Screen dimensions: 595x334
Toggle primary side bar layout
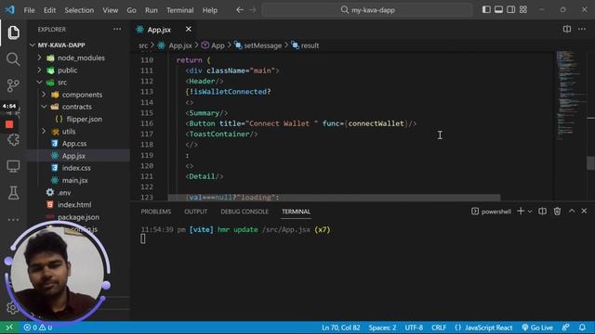486,9
